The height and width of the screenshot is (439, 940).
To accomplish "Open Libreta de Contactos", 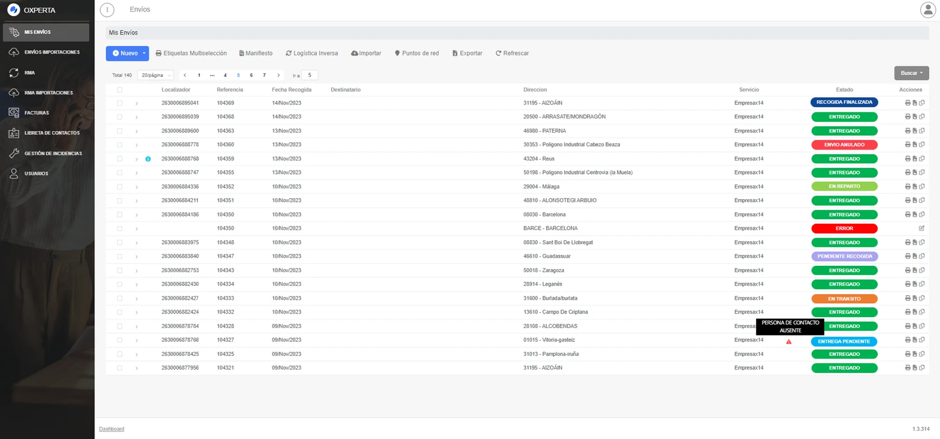I will (46, 133).
